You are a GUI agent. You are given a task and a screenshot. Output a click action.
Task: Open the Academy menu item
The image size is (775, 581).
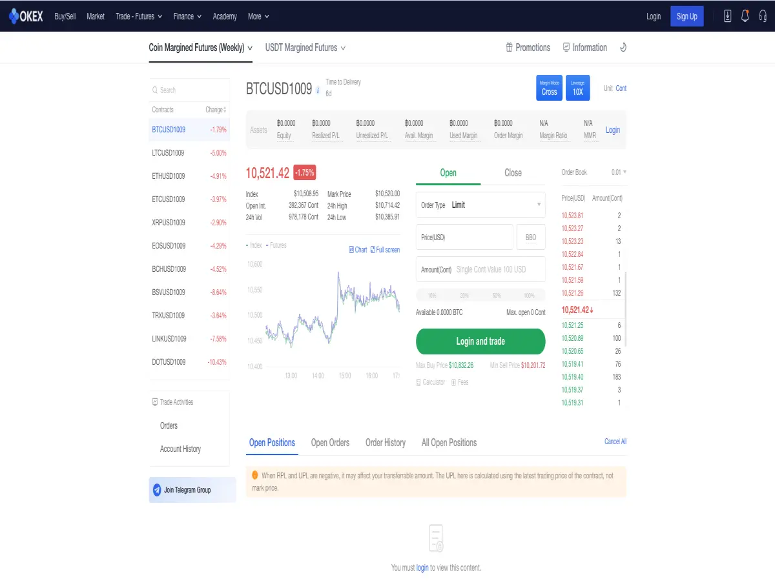pyautogui.click(x=225, y=16)
